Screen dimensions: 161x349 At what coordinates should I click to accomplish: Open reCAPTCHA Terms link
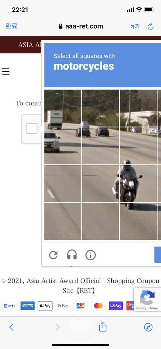(x=154, y=308)
